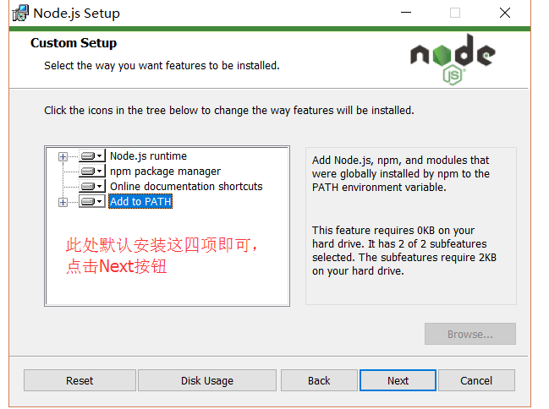Close the Node.js Setup window
Image resolution: width=549 pixels, height=409 pixels.
click(504, 13)
